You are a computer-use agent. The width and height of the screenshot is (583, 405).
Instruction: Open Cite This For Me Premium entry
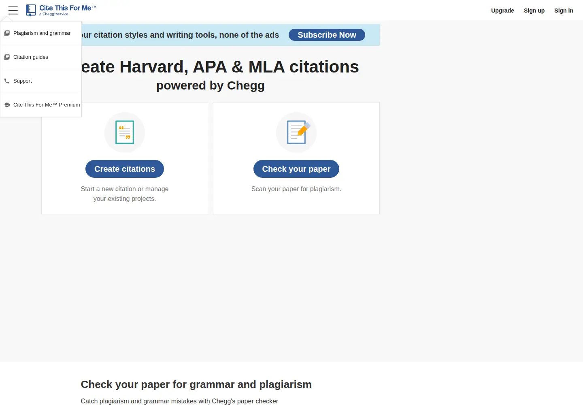[x=41, y=105]
